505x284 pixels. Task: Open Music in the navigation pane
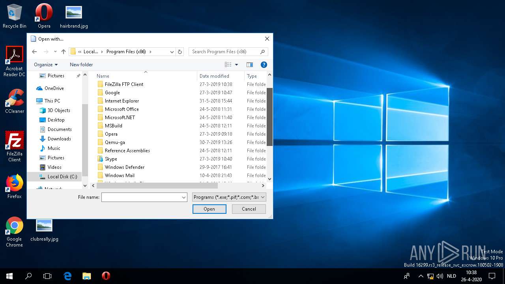click(54, 148)
